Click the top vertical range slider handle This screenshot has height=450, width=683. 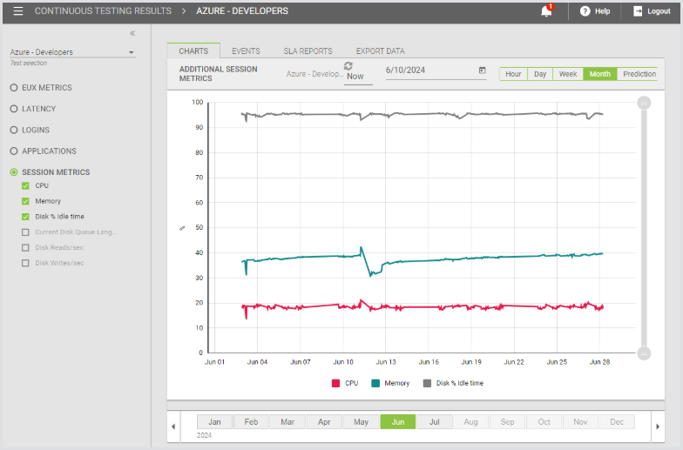645,103
